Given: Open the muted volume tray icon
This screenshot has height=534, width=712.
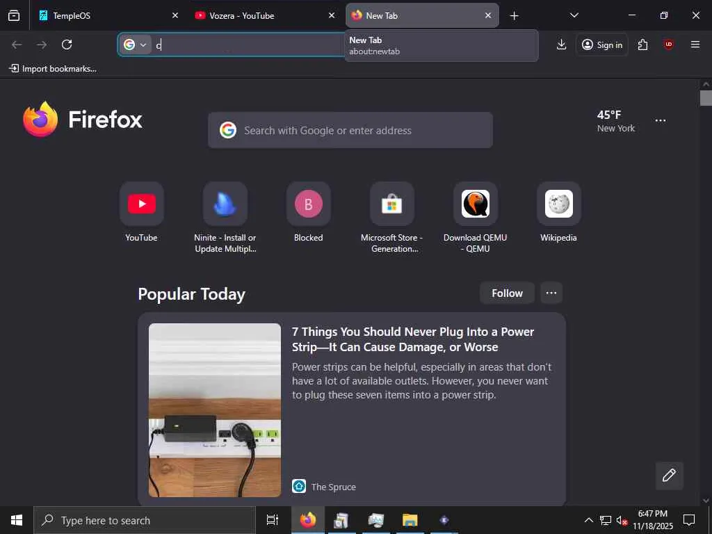Looking at the screenshot, I should 622,520.
